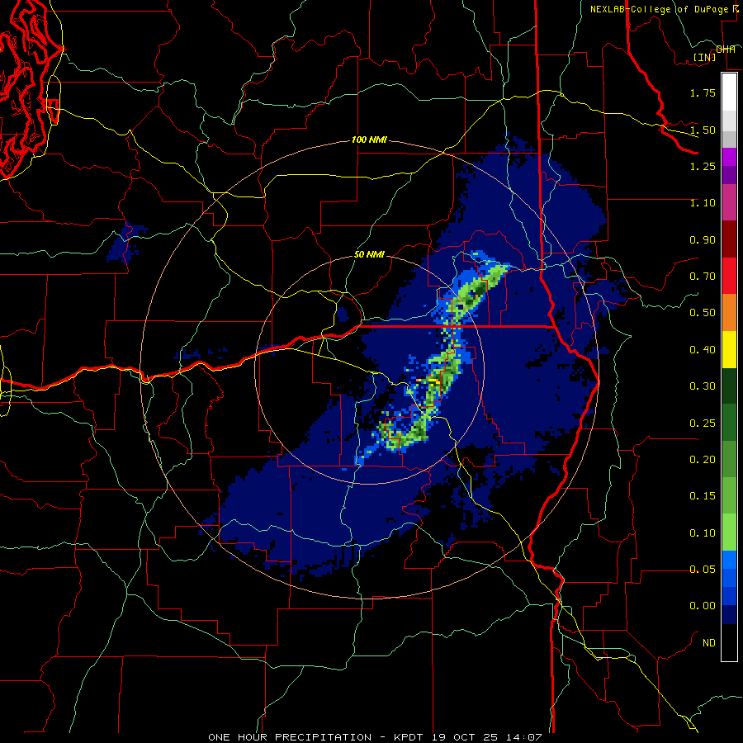Select the dark red swatch beside 0.90
Image resolution: width=743 pixels, height=743 pixels.
pyautogui.click(x=729, y=239)
